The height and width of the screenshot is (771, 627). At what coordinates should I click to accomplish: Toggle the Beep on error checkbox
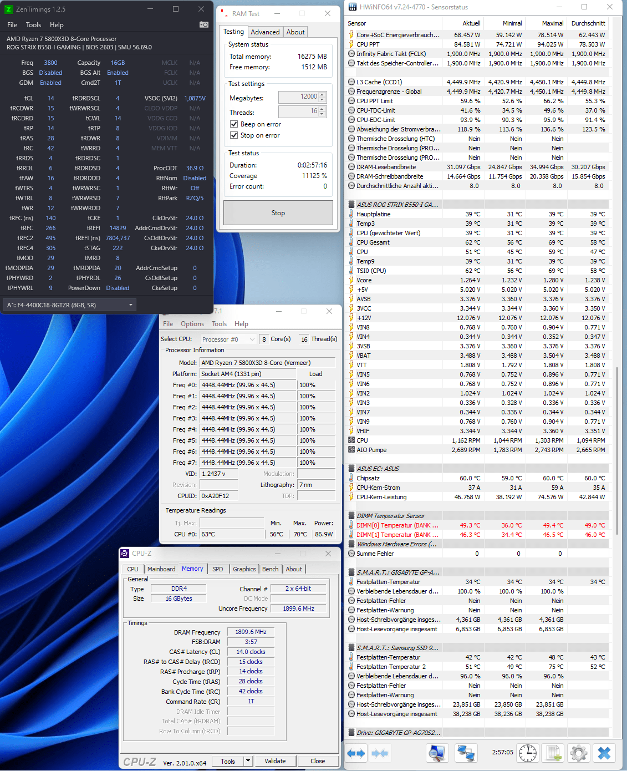234,124
